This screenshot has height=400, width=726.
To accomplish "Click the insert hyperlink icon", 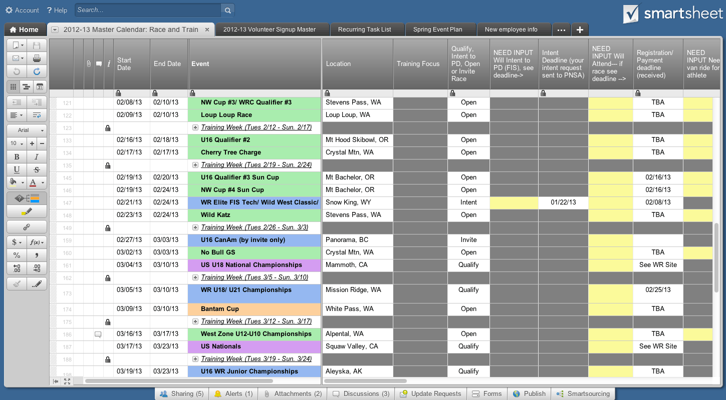I will coord(27,227).
